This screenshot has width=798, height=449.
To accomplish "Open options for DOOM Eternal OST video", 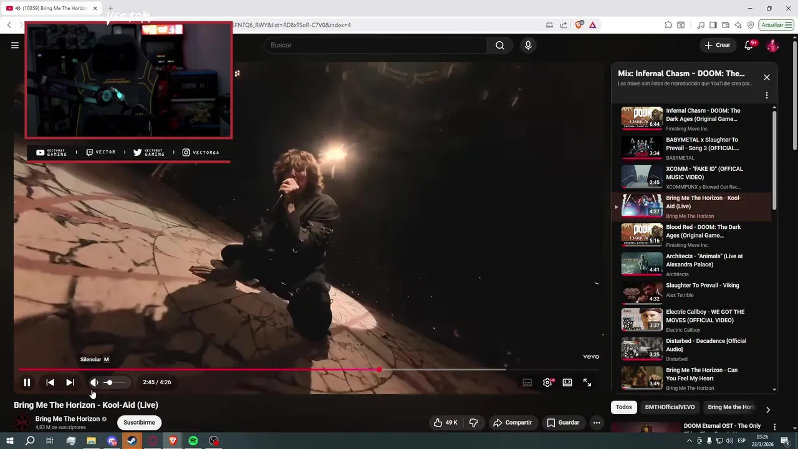I will [775, 427].
